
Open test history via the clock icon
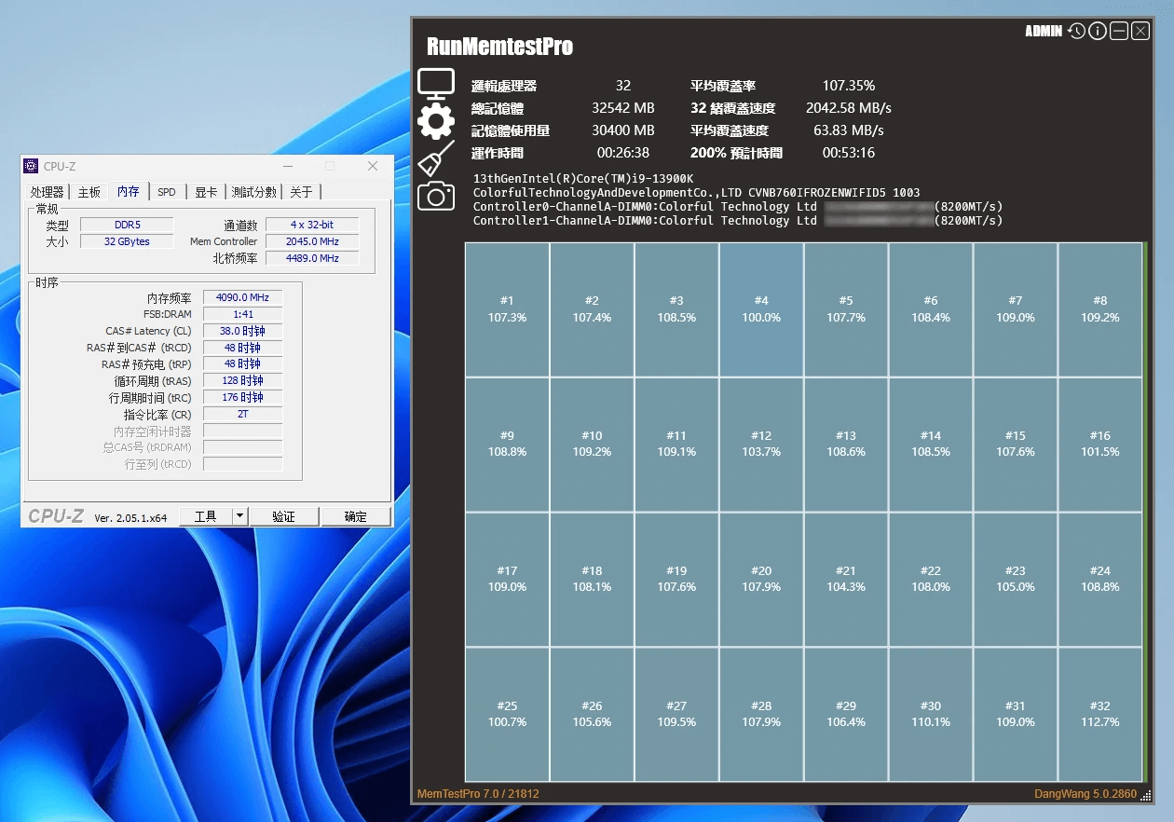[x=1076, y=31]
